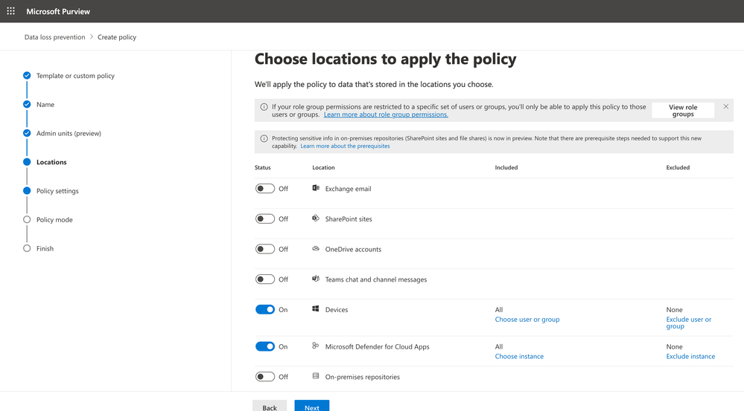Open the app launcher waffle icon

click(11, 11)
